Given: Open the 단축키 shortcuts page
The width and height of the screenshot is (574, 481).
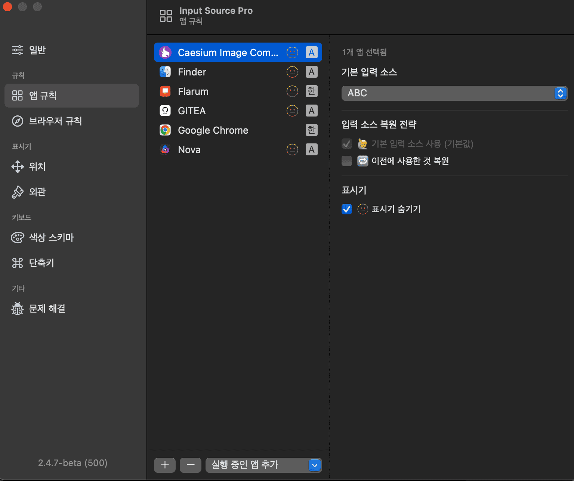Looking at the screenshot, I should (x=72, y=263).
